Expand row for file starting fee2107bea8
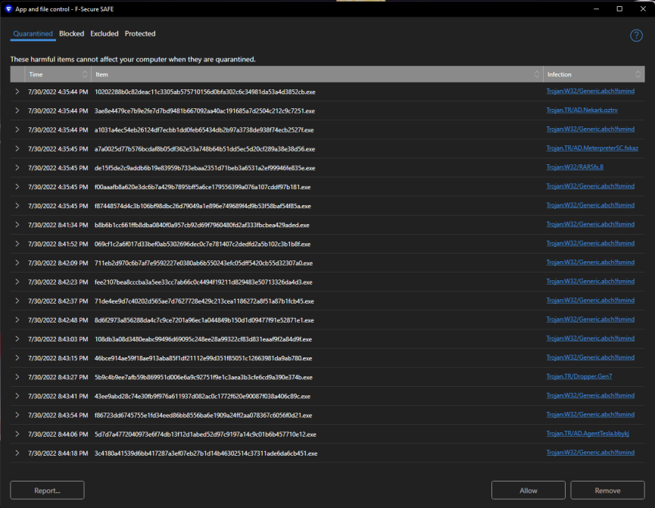655x508 pixels. (17, 282)
